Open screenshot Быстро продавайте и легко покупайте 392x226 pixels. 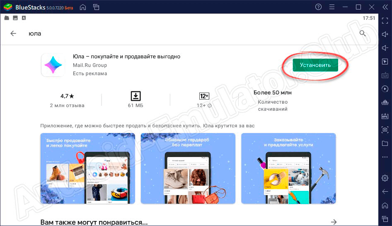click(x=88, y=169)
